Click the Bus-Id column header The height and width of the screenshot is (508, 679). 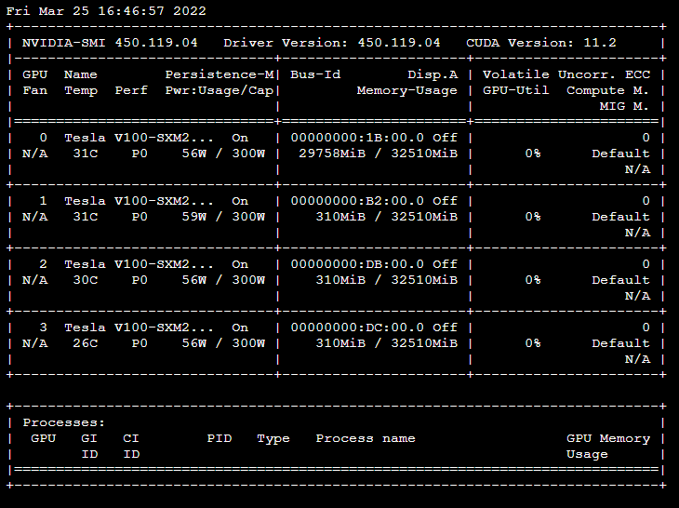pyautogui.click(x=315, y=74)
